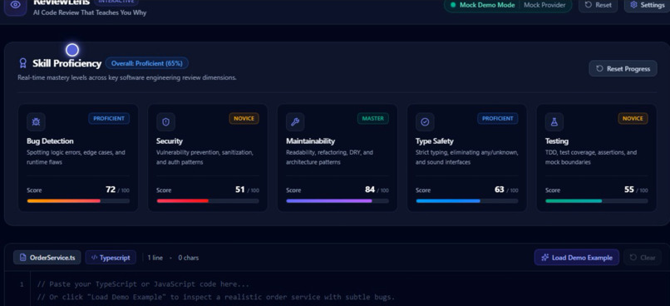The height and width of the screenshot is (306, 670).
Task: Click the Bug Detection card title
Action: tap(50, 141)
